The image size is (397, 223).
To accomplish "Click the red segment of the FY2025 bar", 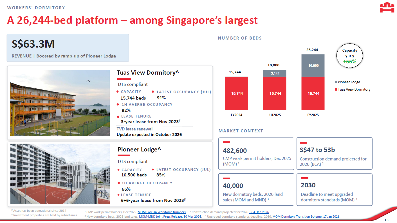I will coord(313,93).
